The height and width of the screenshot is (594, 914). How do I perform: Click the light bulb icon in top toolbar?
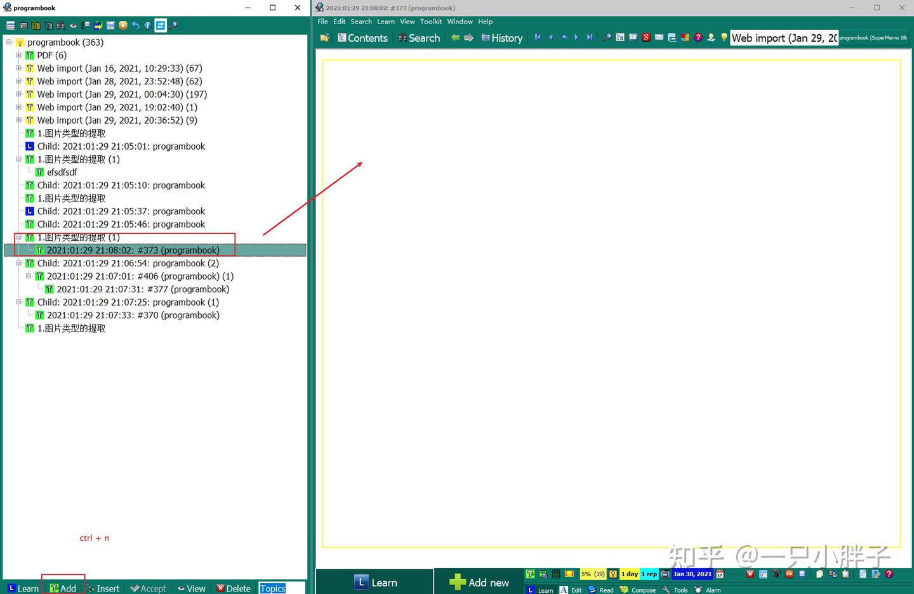point(724,37)
